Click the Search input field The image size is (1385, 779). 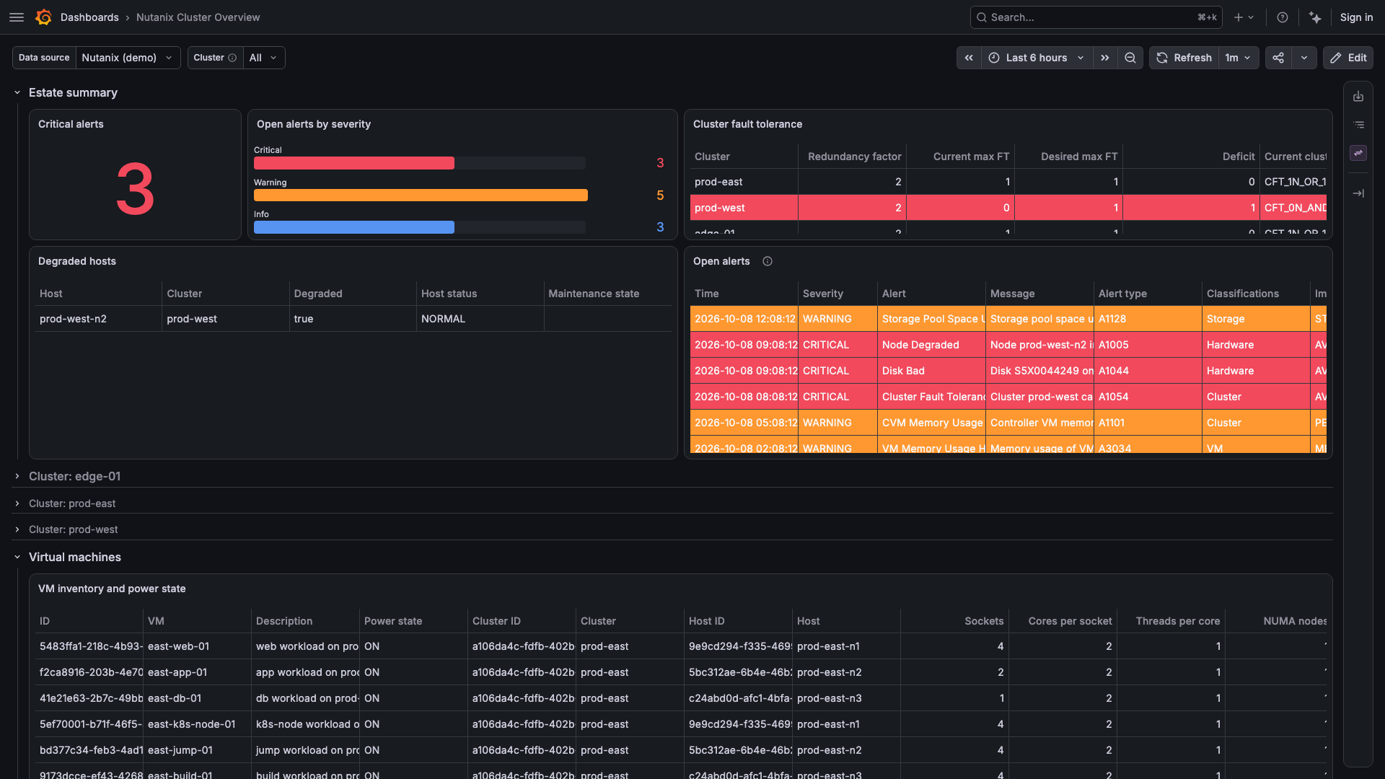tap(1096, 17)
